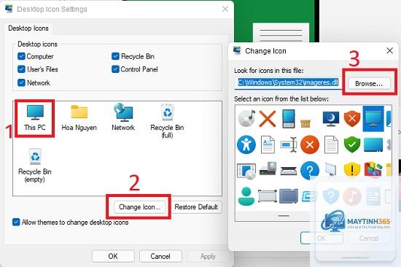The width and height of the screenshot is (401, 267).
Task: Choose the red circle with X icon
Action: pos(310,145)
